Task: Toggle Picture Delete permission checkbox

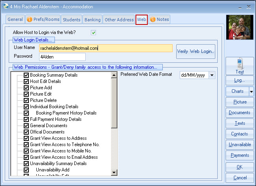Action: click(x=26, y=100)
